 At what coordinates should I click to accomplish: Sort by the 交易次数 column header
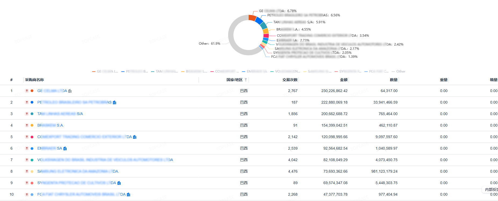pyautogui.click(x=290, y=80)
